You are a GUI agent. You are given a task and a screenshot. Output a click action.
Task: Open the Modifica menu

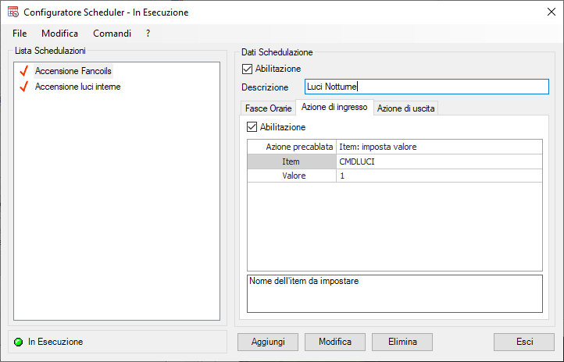[59, 34]
